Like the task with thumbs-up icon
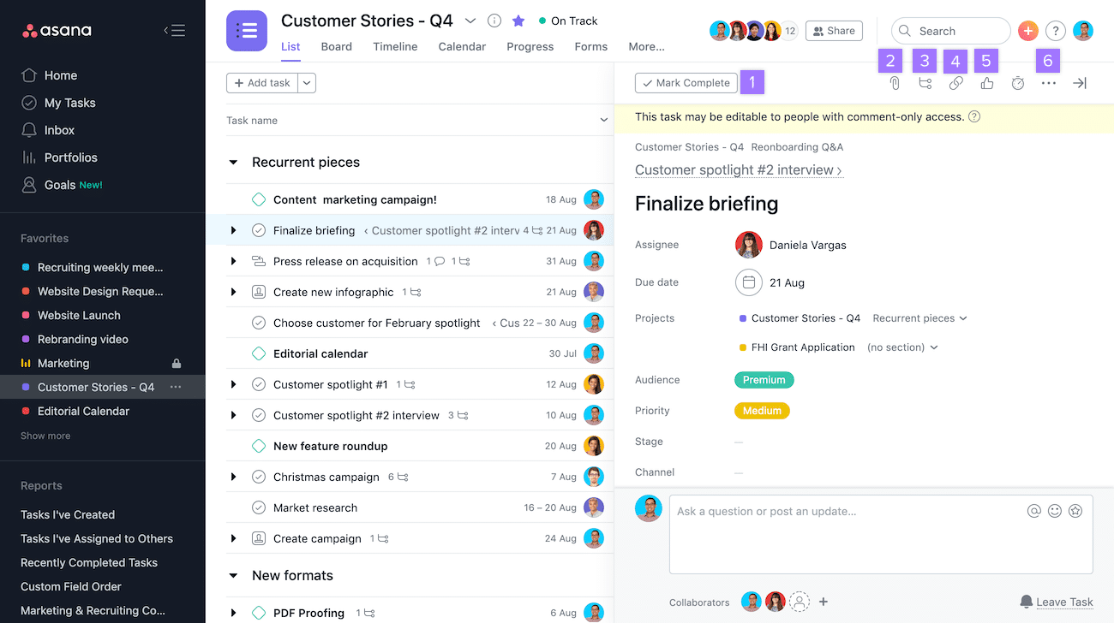The height and width of the screenshot is (623, 1114). [x=987, y=83]
